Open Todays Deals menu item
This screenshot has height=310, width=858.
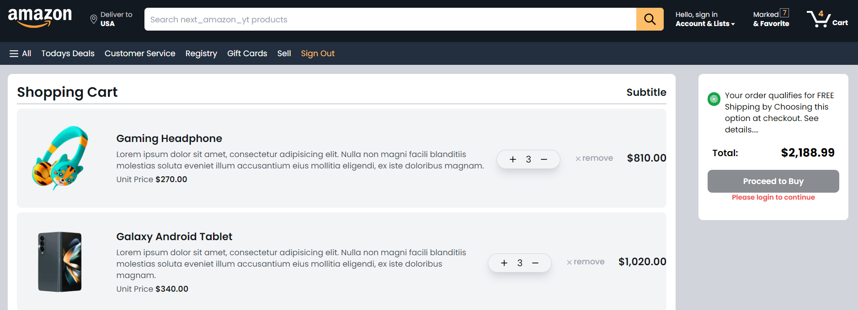point(68,53)
